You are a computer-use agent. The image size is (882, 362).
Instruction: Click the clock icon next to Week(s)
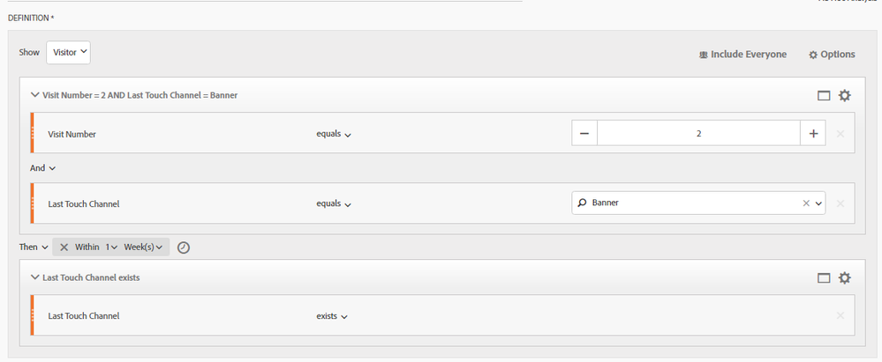point(183,247)
